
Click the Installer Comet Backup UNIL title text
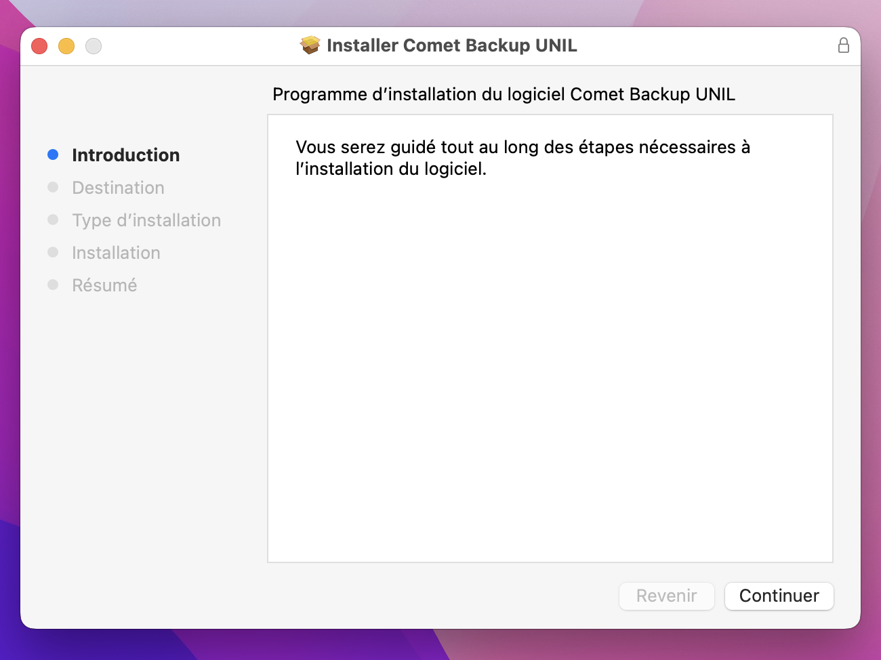pyautogui.click(x=451, y=45)
